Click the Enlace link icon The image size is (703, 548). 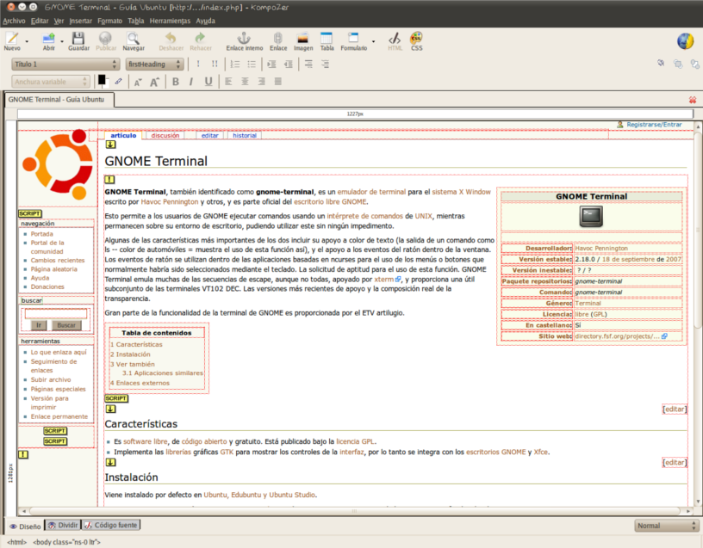tap(278, 40)
